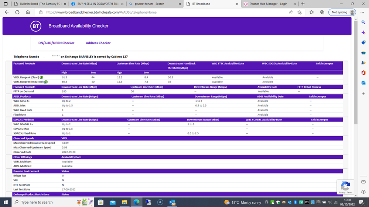Click the Not syncing profile button
The height and width of the screenshot is (207, 369).
pos(343,12)
